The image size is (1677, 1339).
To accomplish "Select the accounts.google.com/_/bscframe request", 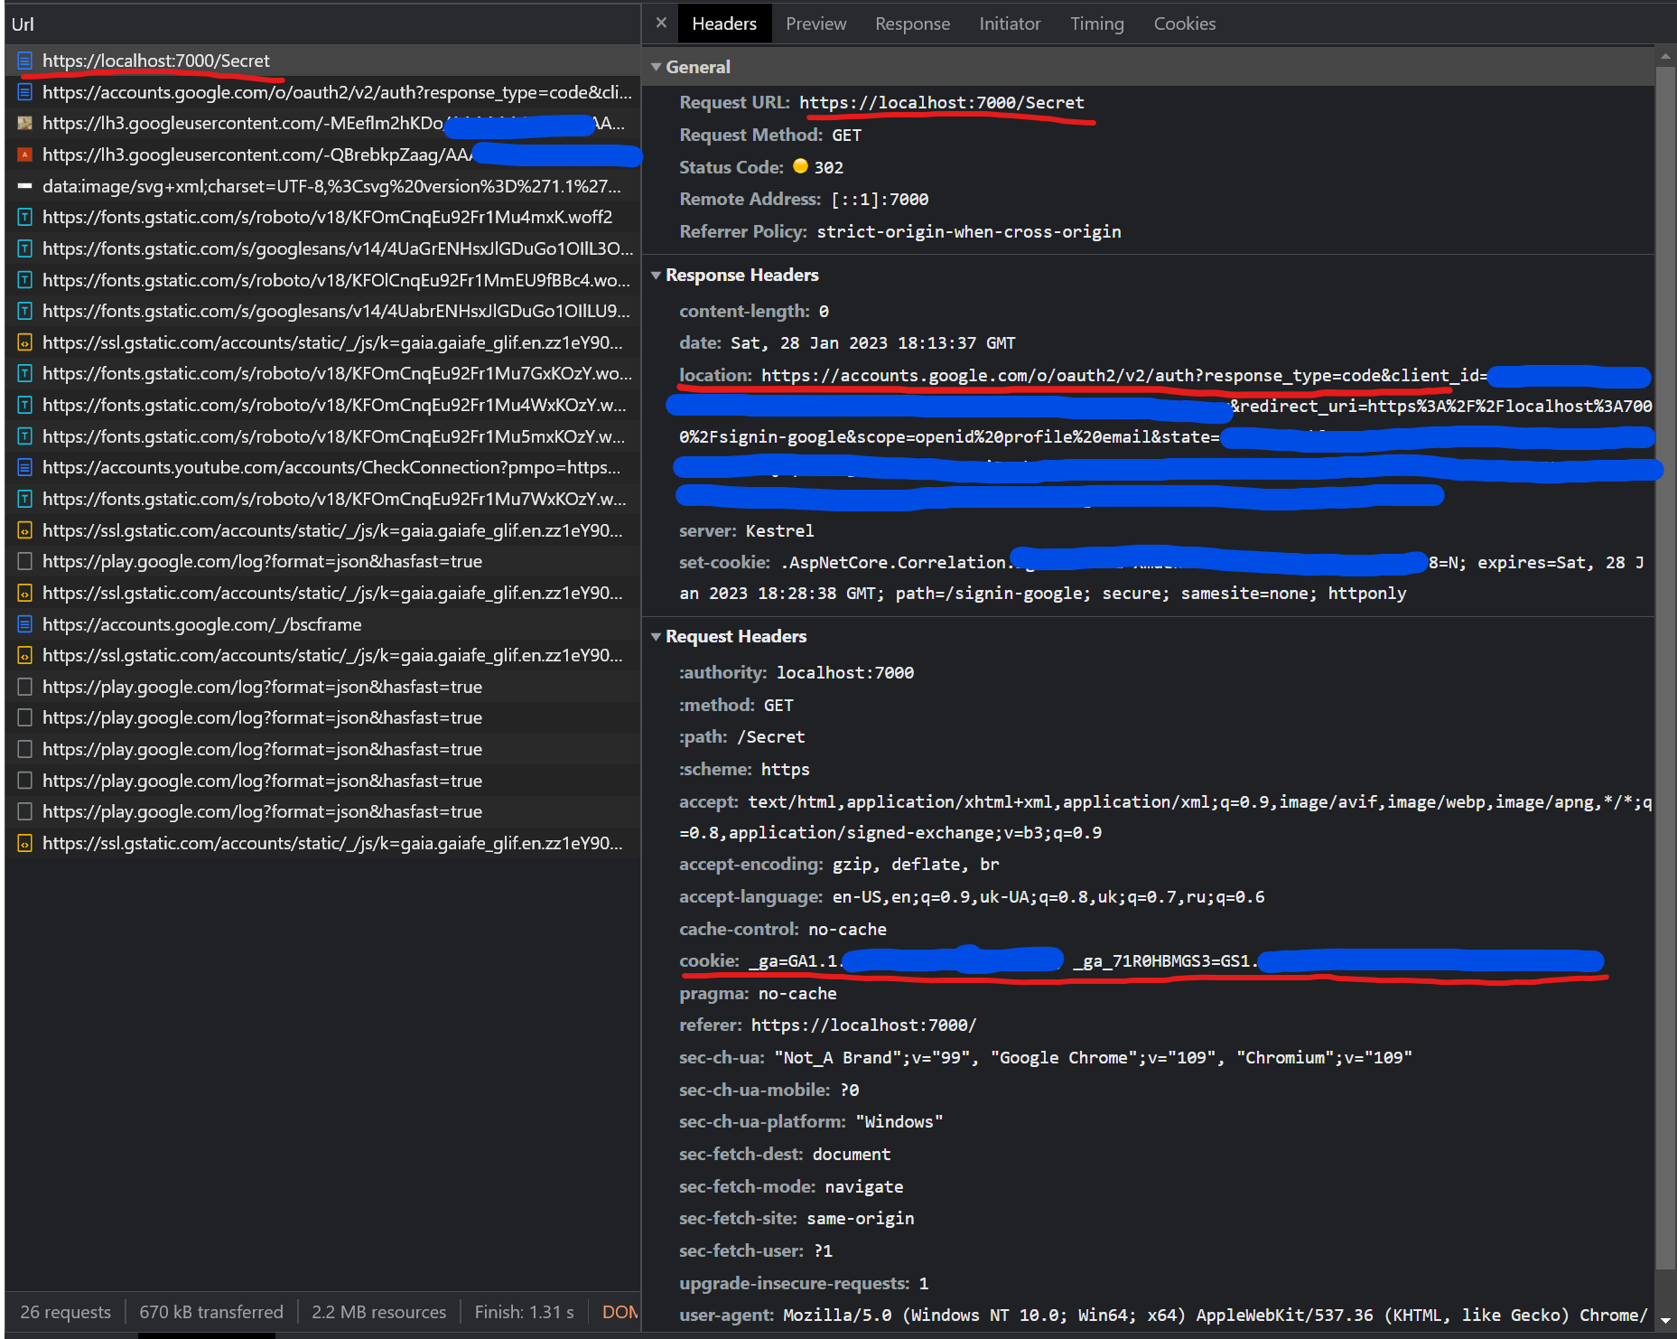I will coord(322,624).
